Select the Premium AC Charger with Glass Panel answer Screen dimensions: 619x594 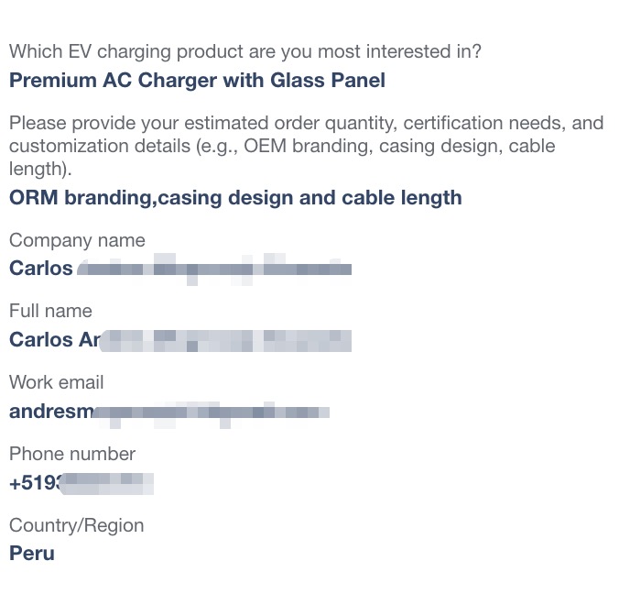[198, 81]
